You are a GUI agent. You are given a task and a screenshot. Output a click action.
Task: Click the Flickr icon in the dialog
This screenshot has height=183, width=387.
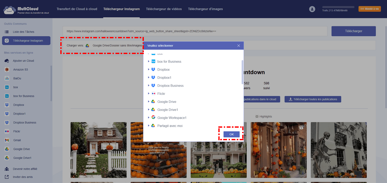pyautogui.click(x=154, y=94)
